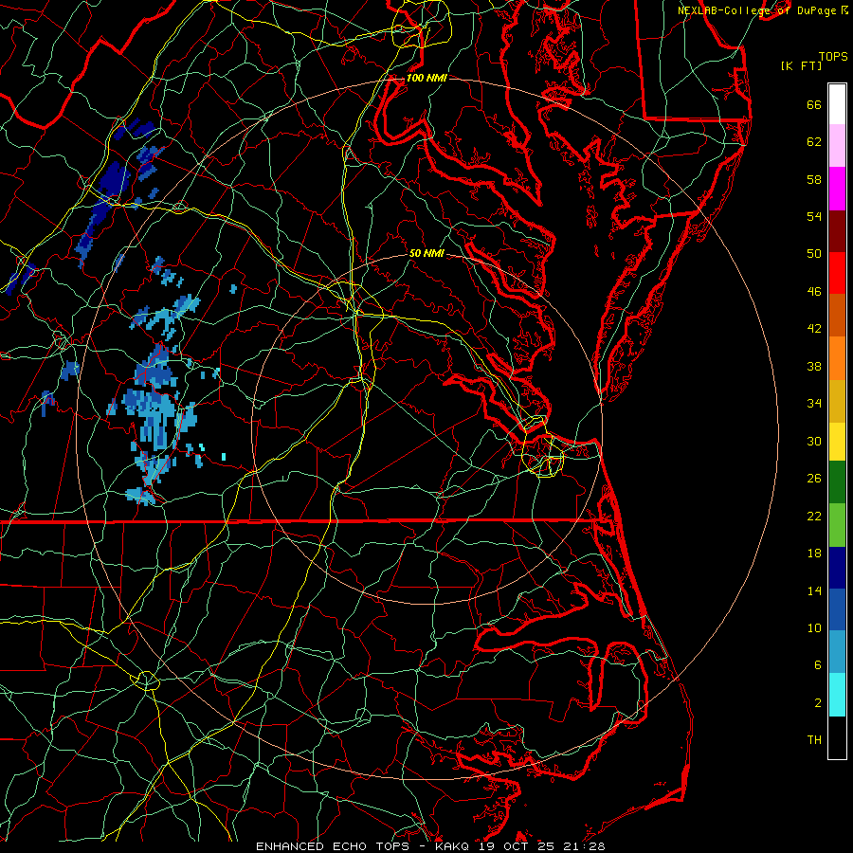Click the legend value 18

click(814, 554)
